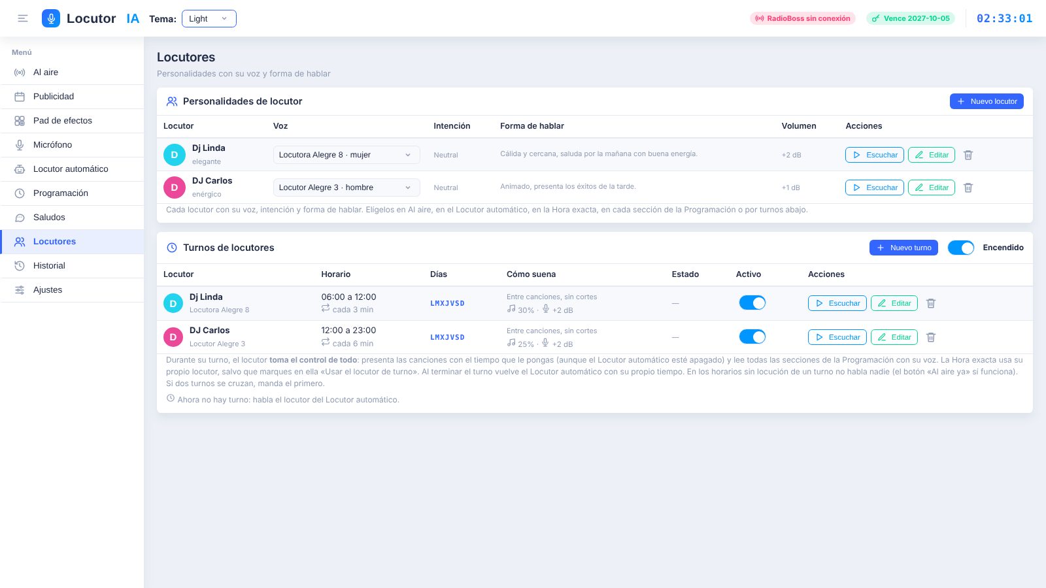Listen to Dj Linda personality with Escuchar
The image size is (1046, 588).
coord(875,155)
